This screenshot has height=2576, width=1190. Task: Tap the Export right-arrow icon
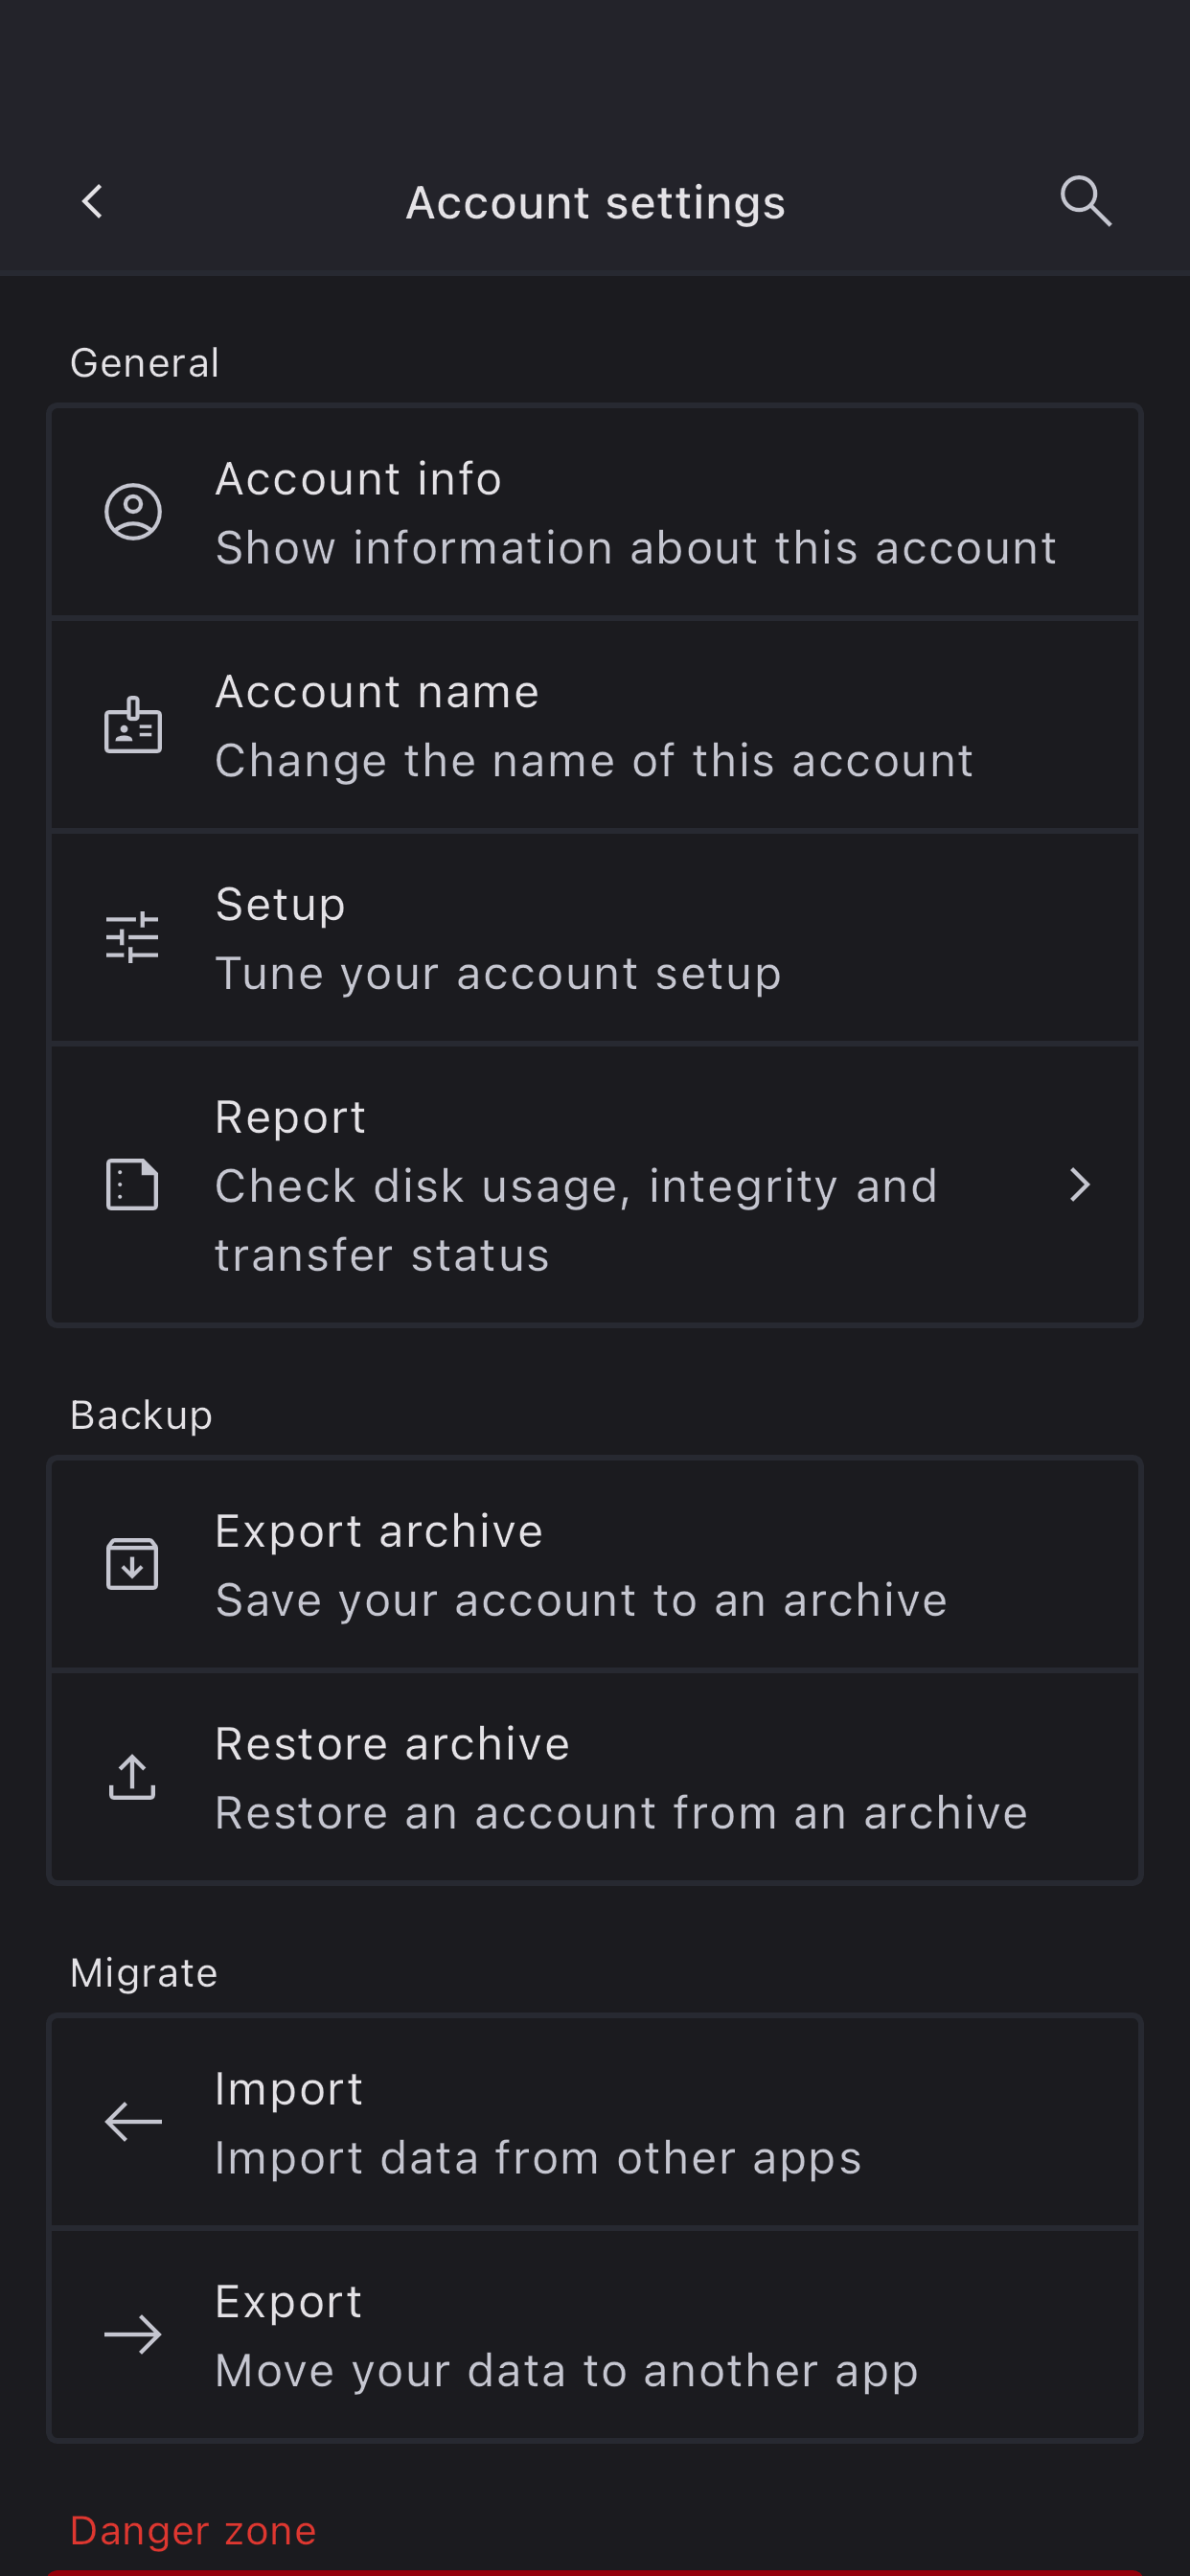[133, 2335]
